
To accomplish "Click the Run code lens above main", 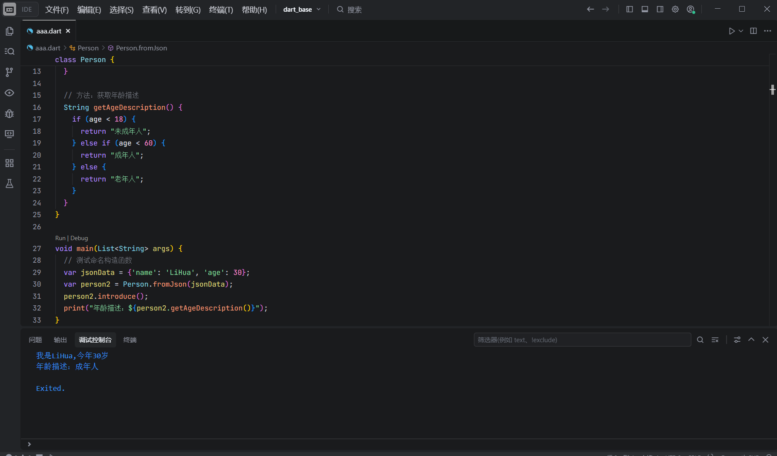I will [60, 238].
